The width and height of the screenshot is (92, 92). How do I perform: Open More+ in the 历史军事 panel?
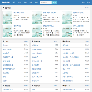click(26, 86)
